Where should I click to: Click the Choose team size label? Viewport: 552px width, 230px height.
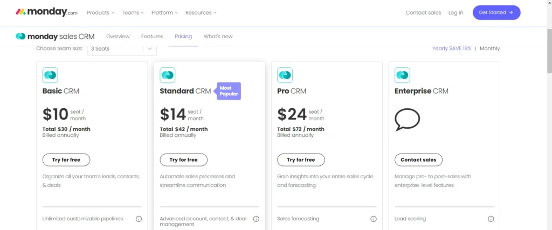(x=59, y=48)
